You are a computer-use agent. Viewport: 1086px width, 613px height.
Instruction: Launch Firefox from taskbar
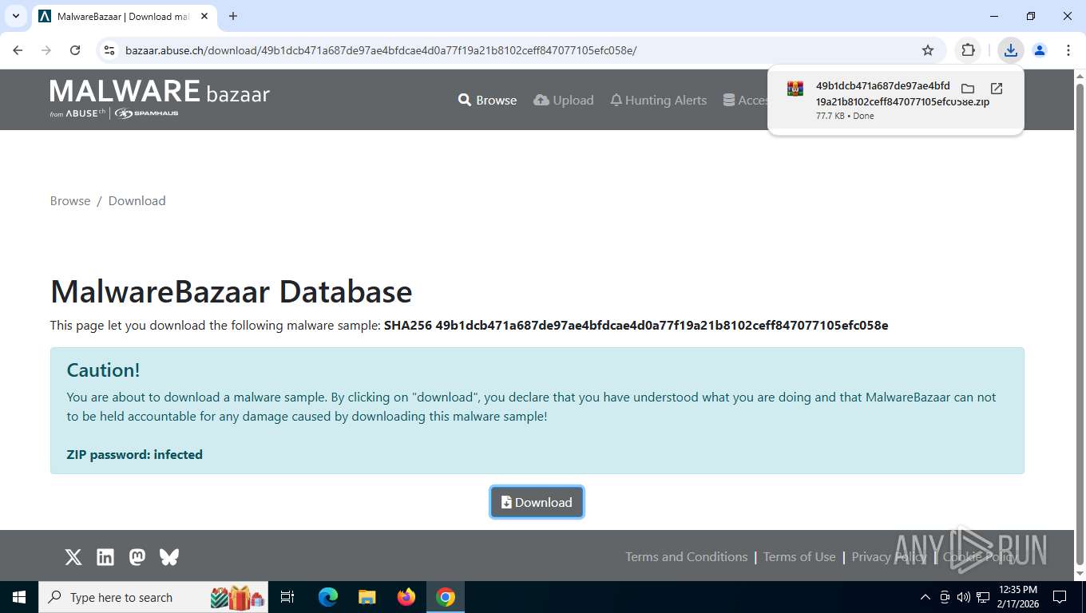(x=406, y=597)
